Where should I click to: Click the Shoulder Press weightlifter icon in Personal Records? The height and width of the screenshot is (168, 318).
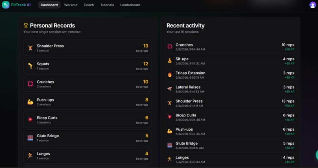[30, 48]
